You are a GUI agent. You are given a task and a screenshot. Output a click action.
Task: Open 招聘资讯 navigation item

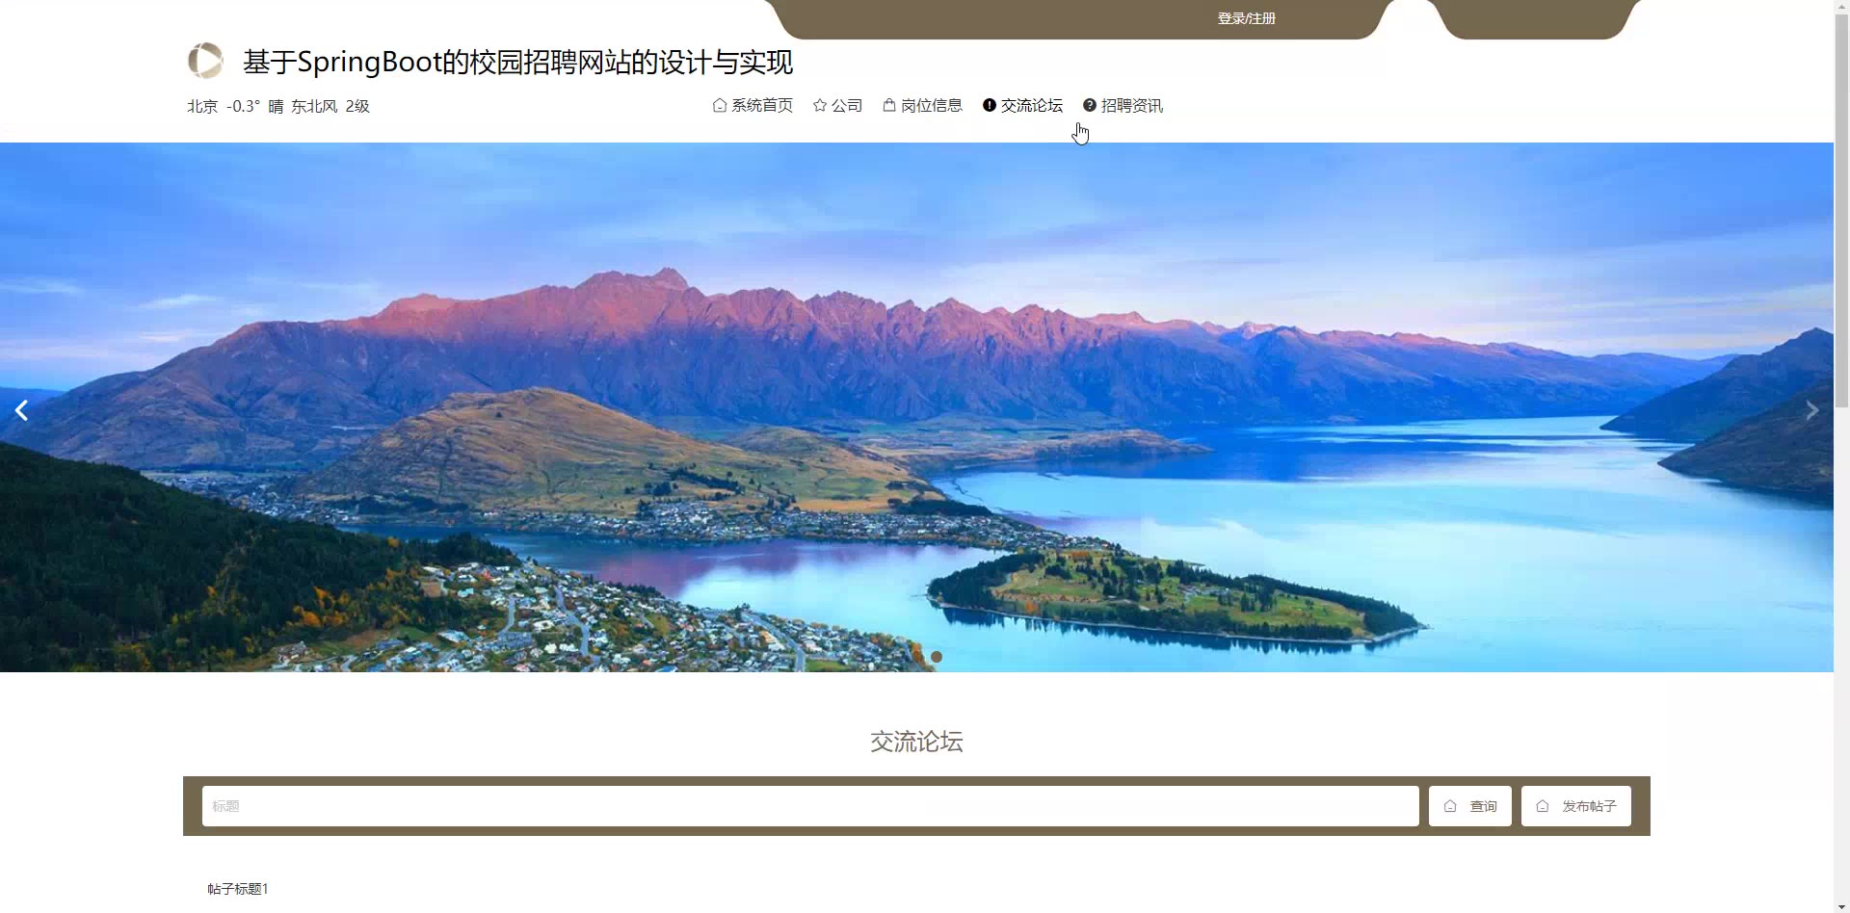click(x=1123, y=105)
